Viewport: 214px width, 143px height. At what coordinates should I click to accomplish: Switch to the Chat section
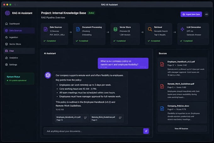[x=19, y=51]
